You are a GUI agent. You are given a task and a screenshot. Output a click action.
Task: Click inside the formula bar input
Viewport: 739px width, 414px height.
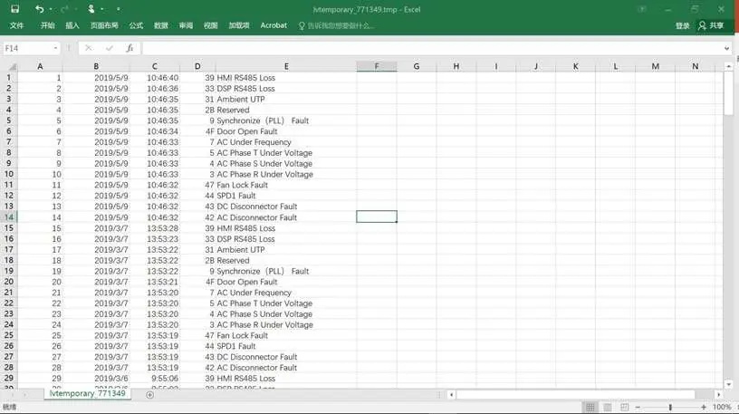431,48
